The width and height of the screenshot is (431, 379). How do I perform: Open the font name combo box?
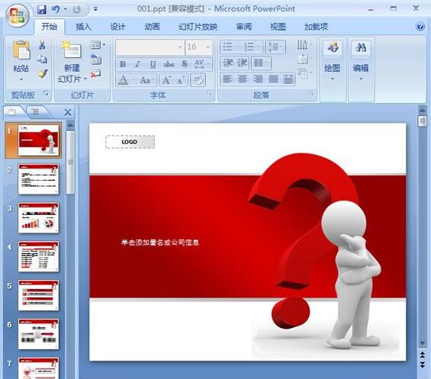(x=150, y=47)
